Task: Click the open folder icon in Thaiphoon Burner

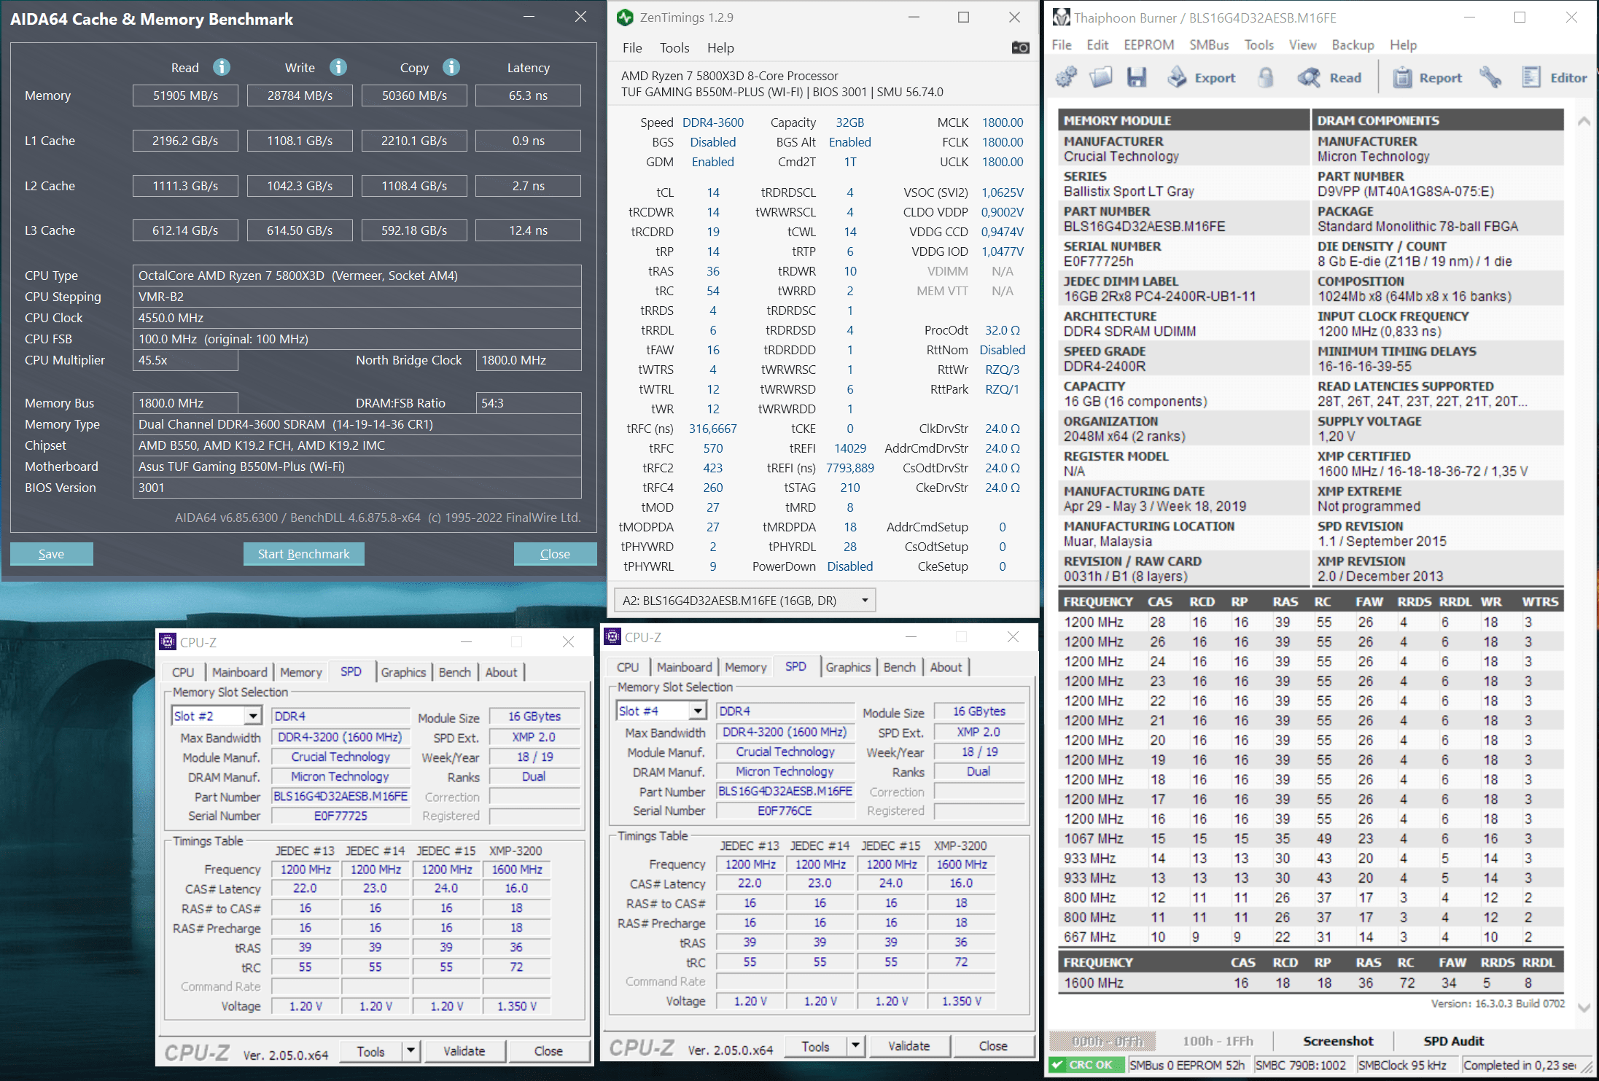Action: coord(1101,77)
